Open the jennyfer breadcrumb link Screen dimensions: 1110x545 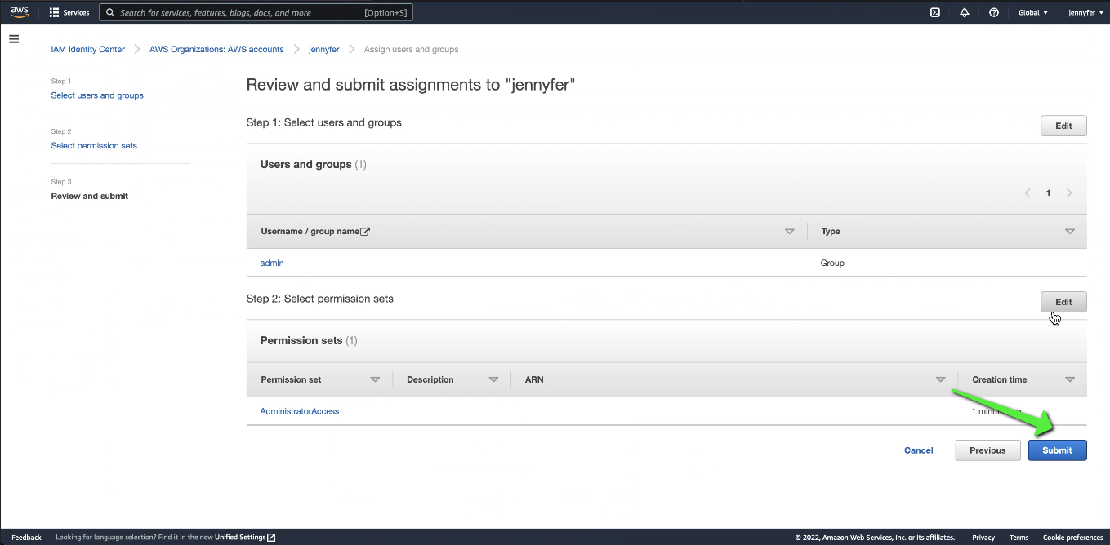click(324, 50)
